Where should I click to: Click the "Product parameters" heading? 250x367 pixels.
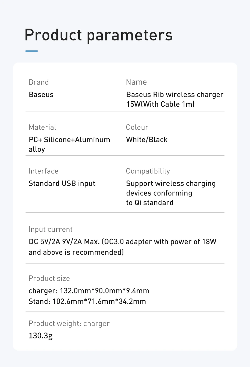coord(98,35)
